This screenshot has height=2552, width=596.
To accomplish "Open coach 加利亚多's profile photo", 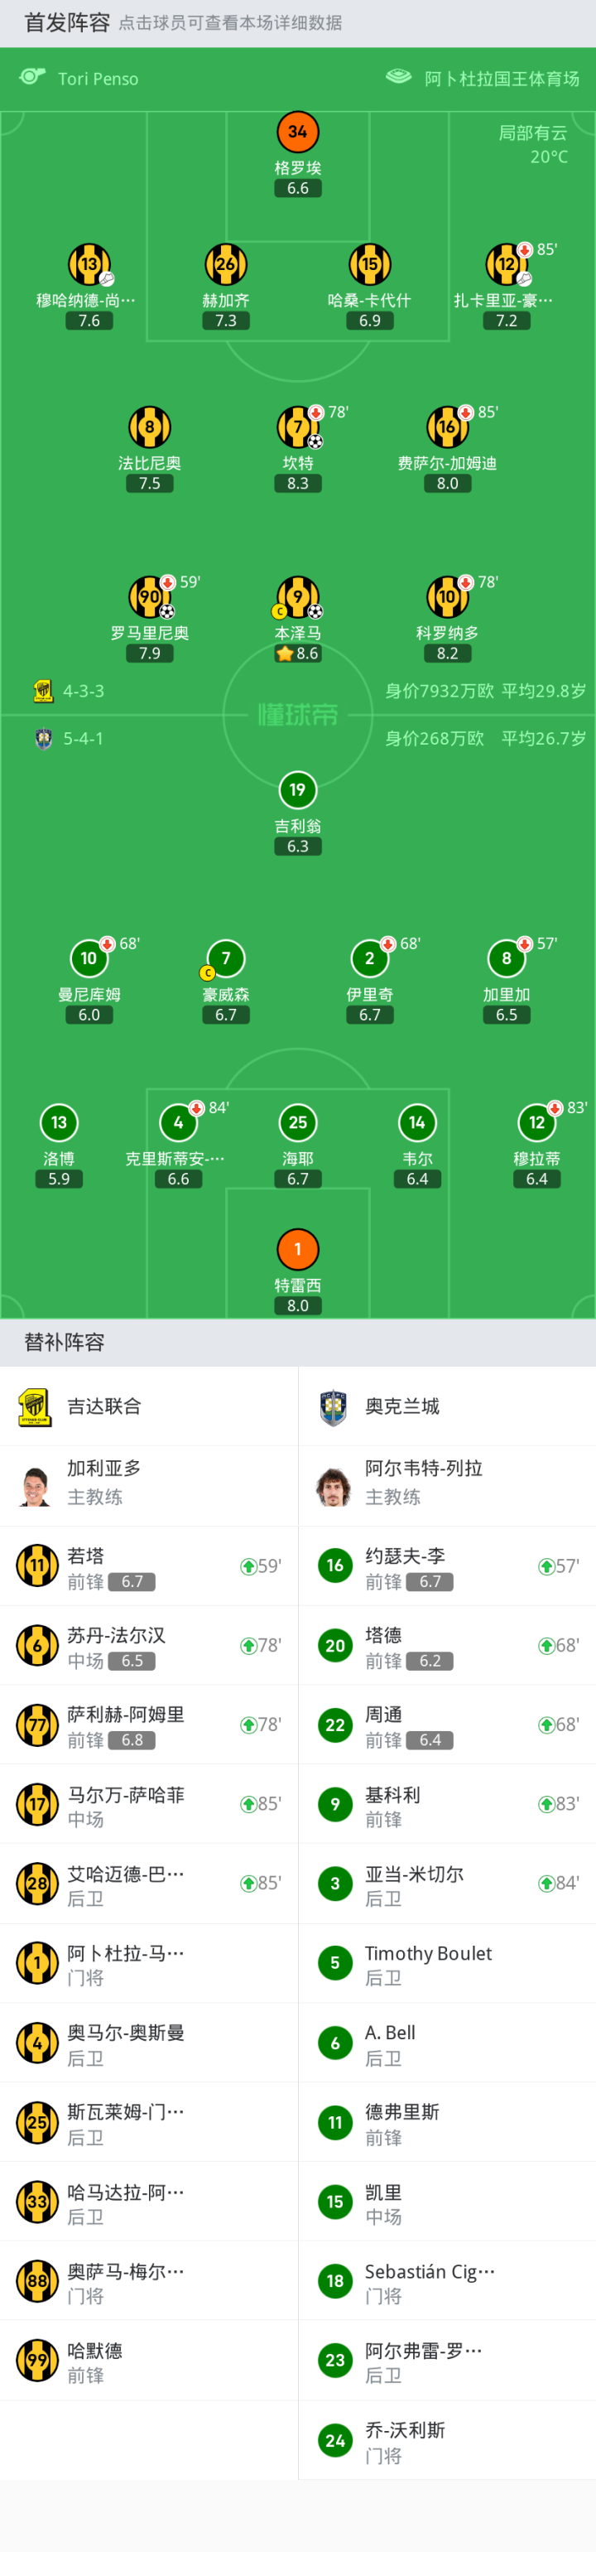I will tap(36, 1485).
